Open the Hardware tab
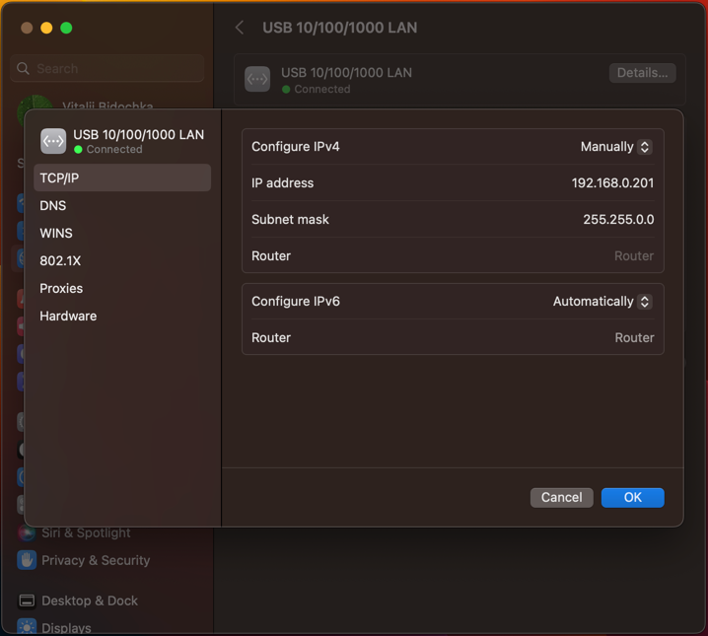Image resolution: width=708 pixels, height=636 pixels. 68,316
